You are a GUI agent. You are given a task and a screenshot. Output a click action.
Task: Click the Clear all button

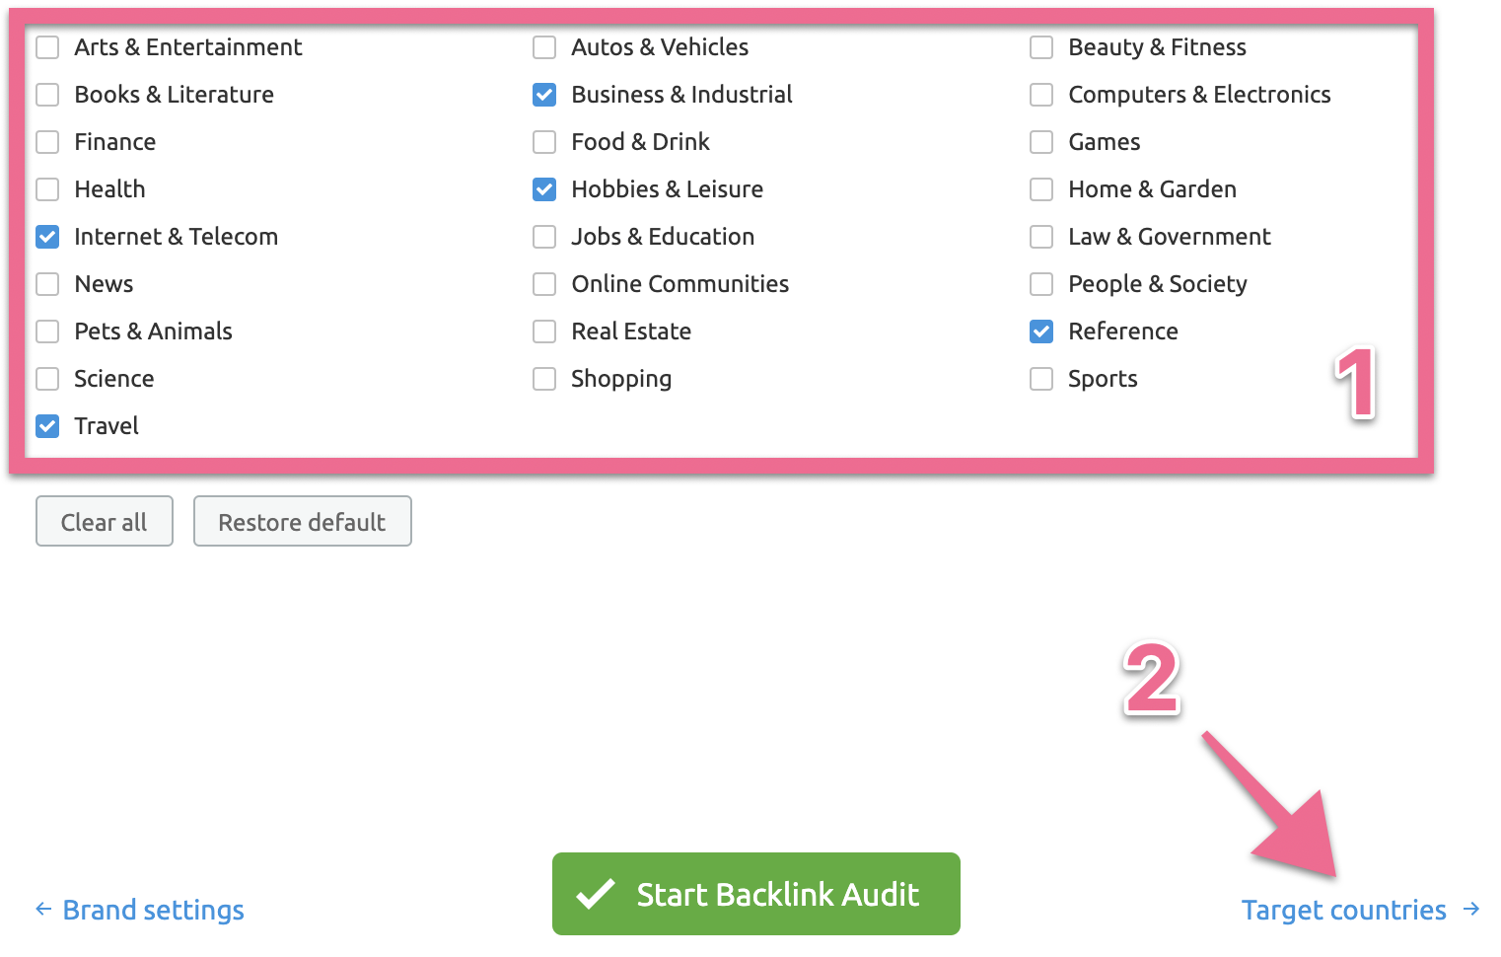pyautogui.click(x=105, y=522)
